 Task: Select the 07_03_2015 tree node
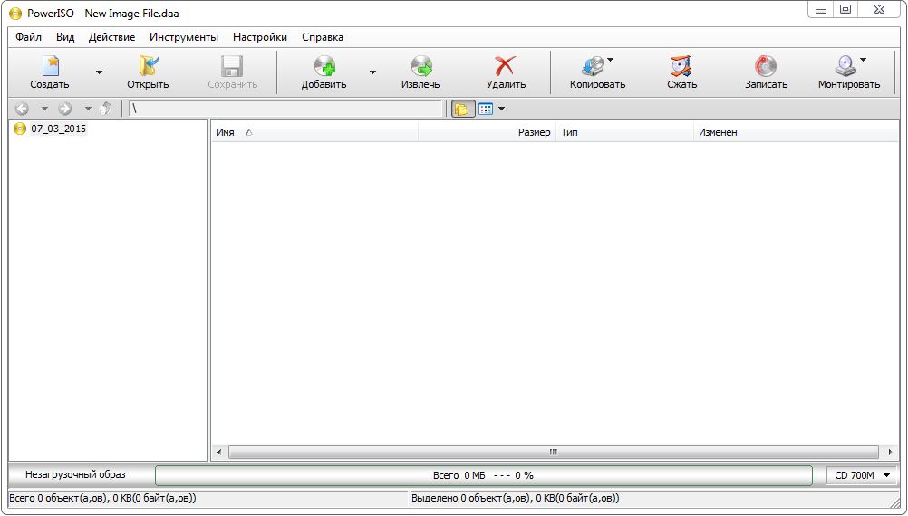(59, 129)
